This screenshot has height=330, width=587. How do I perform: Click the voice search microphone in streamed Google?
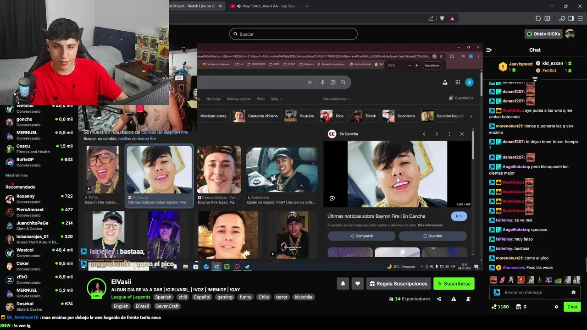click(322, 82)
